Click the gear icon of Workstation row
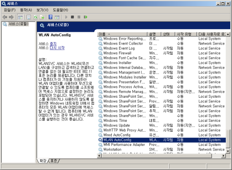 [x=100, y=149]
